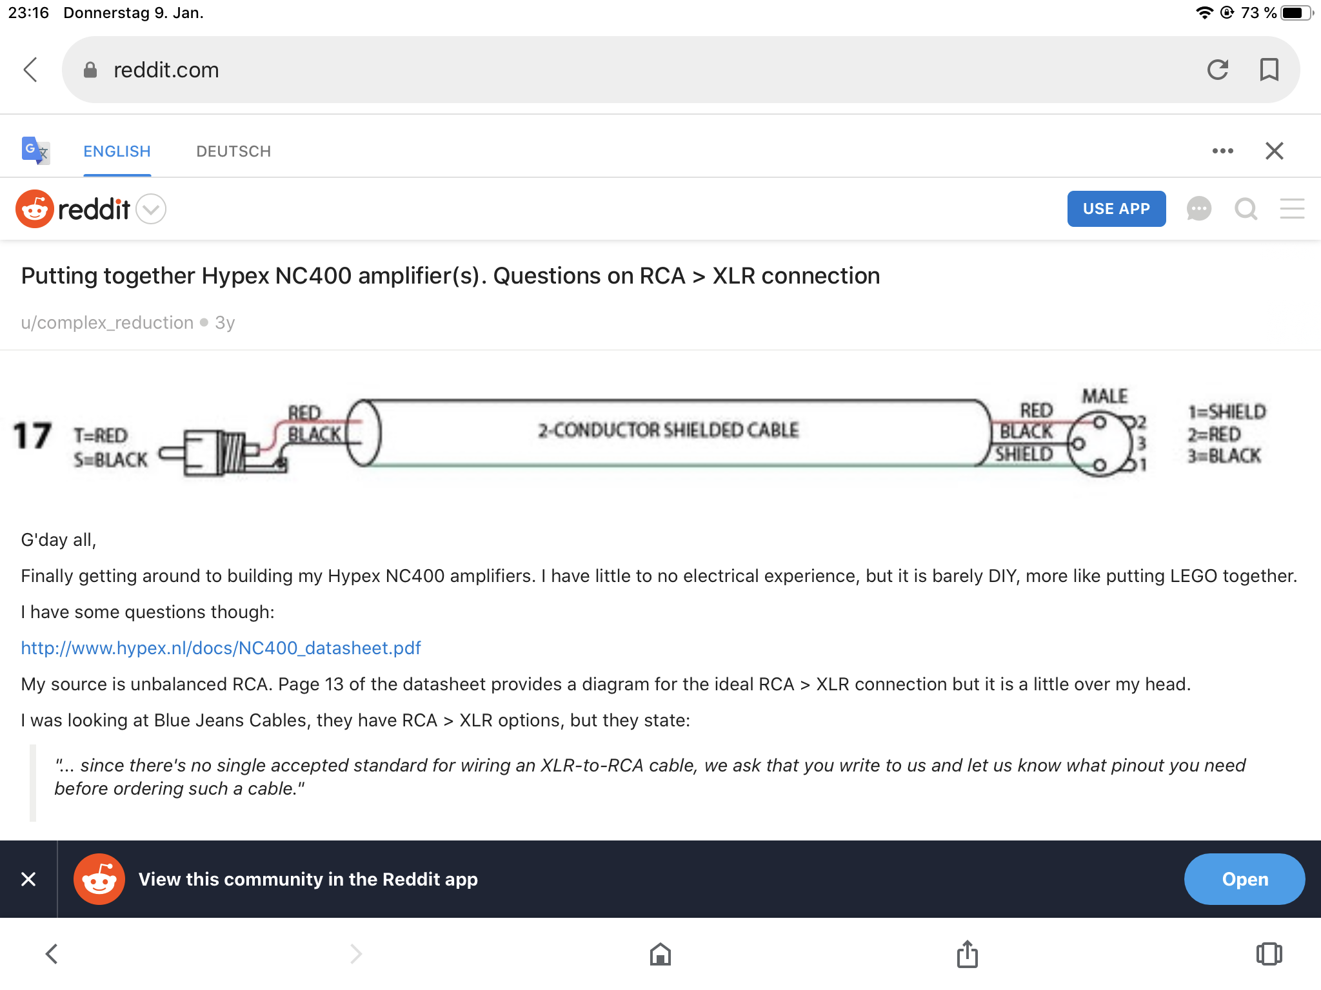This screenshot has width=1321, height=990.
Task: Open translate bar more options
Action: (1222, 151)
